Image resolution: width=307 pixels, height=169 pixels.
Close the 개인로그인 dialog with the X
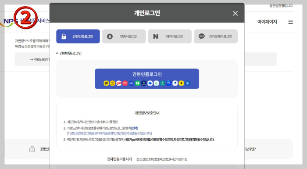(x=235, y=13)
